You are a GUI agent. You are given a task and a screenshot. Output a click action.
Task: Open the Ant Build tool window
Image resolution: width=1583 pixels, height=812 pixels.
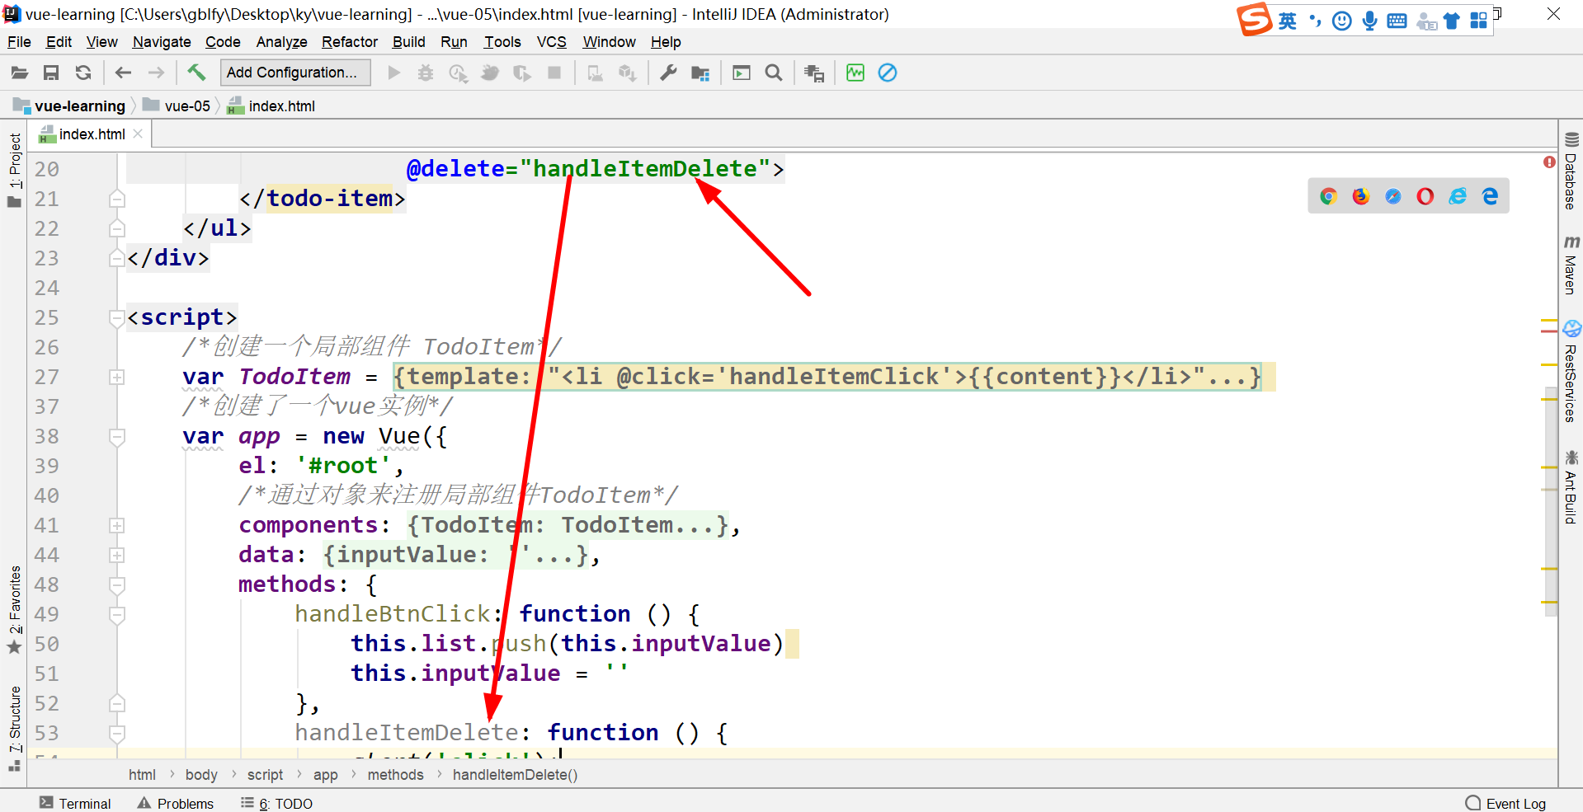(1571, 487)
